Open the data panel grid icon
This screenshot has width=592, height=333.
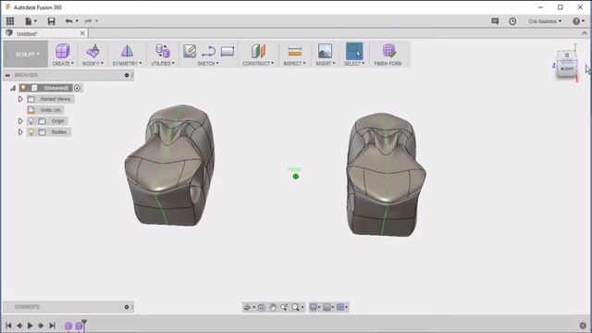[x=10, y=21]
